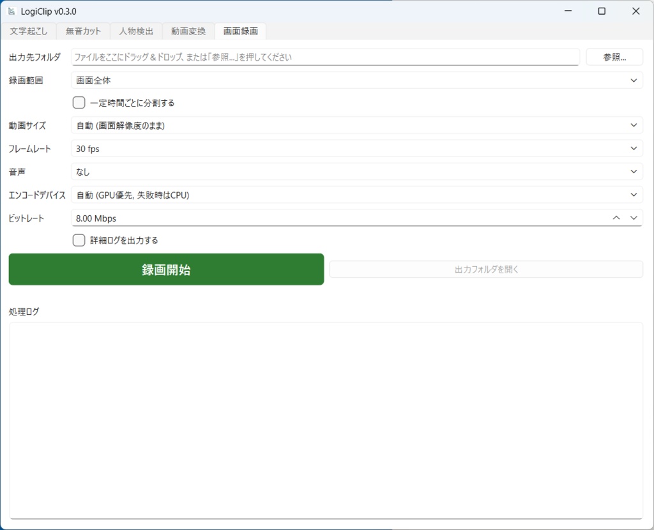This screenshot has width=654, height=530.
Task: Open the 音声 dropdown showing なし
Action: click(356, 171)
